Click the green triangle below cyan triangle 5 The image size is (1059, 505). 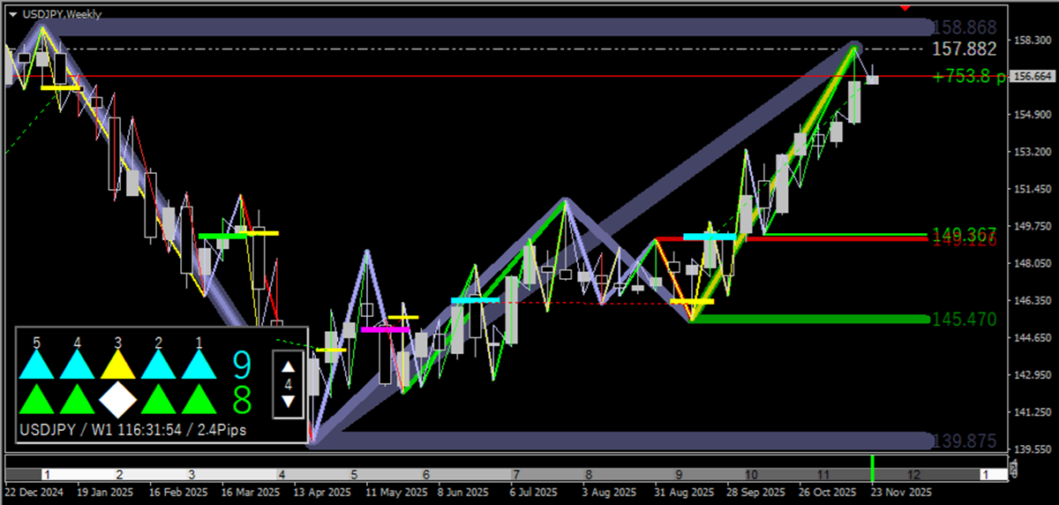[x=37, y=399]
